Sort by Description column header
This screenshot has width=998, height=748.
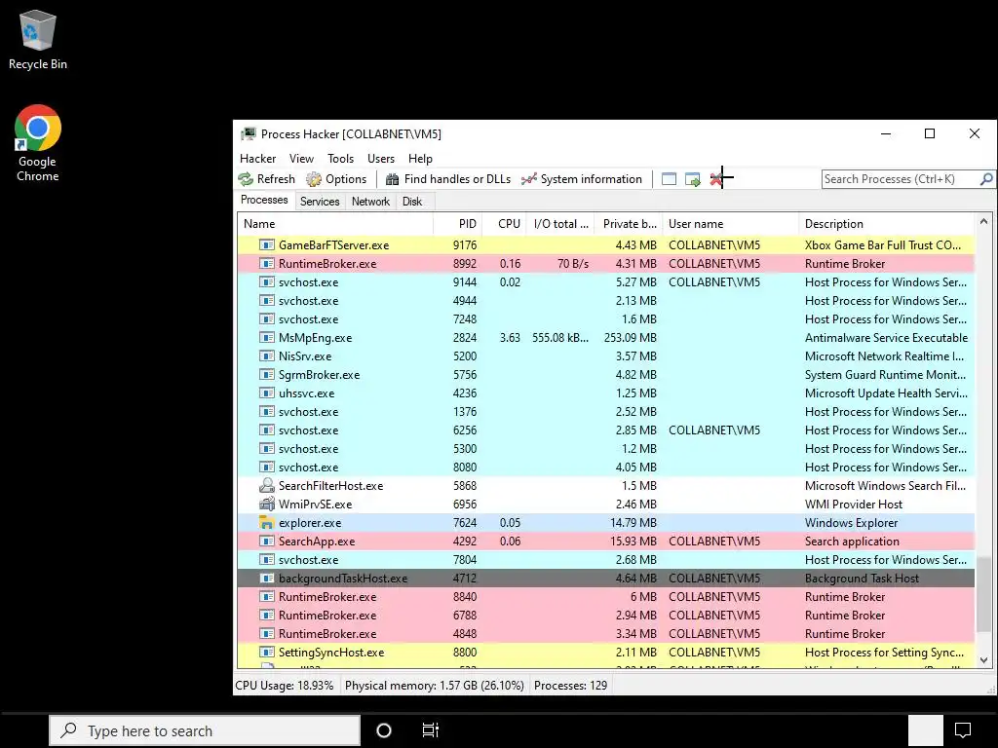click(887, 224)
